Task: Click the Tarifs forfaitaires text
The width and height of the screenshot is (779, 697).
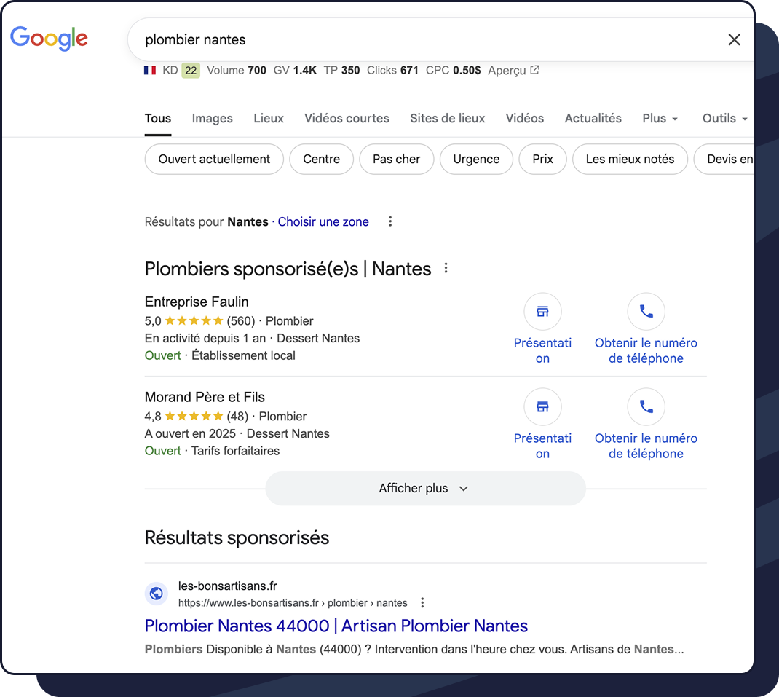Action: coord(235,451)
